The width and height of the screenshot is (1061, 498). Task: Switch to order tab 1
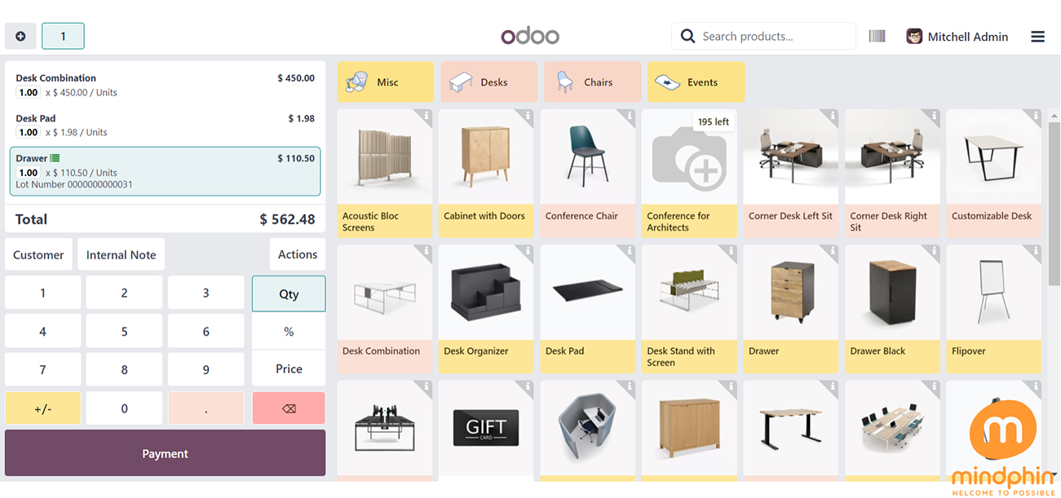coord(63,36)
